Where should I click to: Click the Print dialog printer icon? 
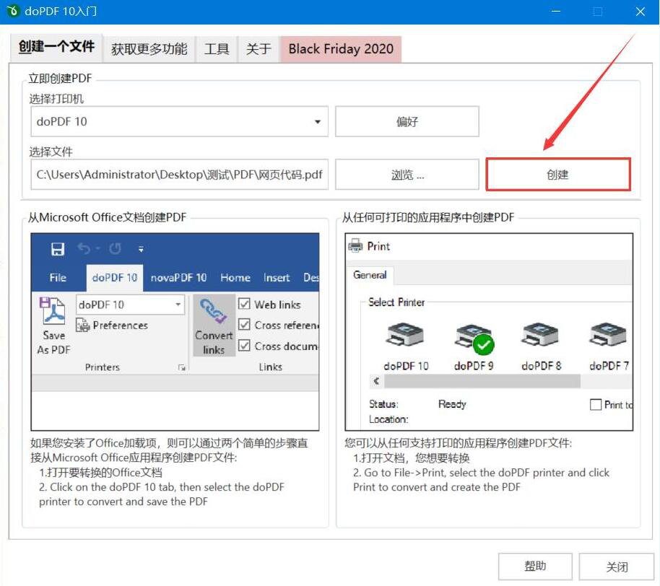tap(355, 245)
